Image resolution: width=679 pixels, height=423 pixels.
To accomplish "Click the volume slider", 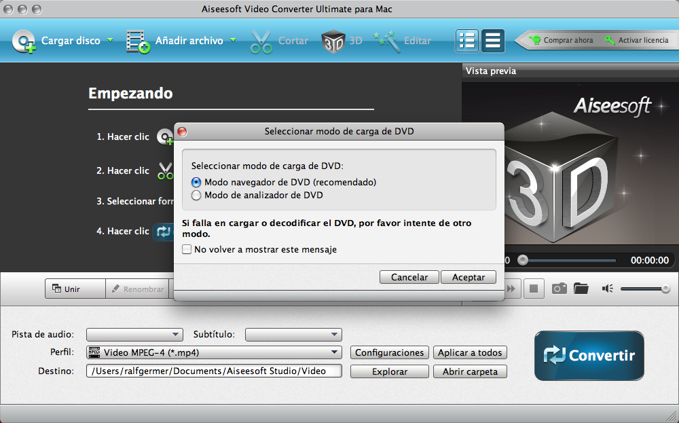I will [645, 289].
